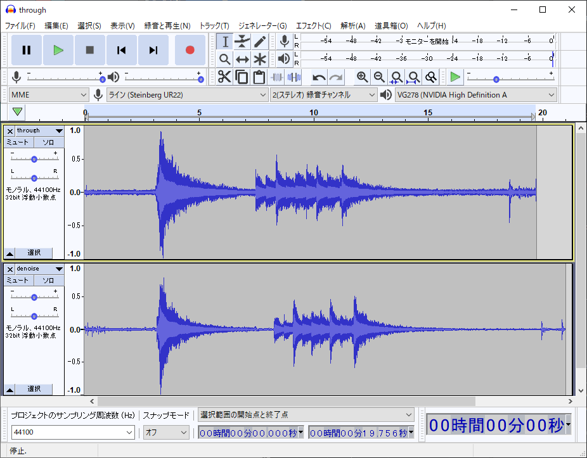Open the ファイル(F) menu
587x458 pixels.
point(20,26)
